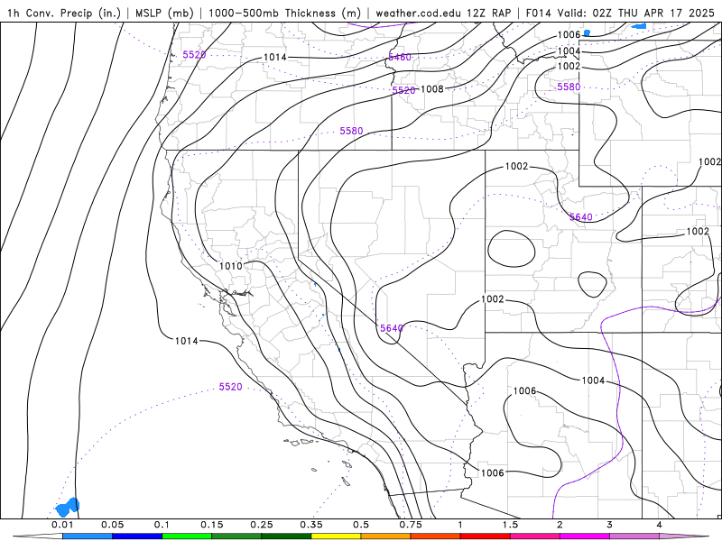This screenshot has width=722, height=541.
Task: Select the dark green 0.25 legend swatch
Action: 286,536
